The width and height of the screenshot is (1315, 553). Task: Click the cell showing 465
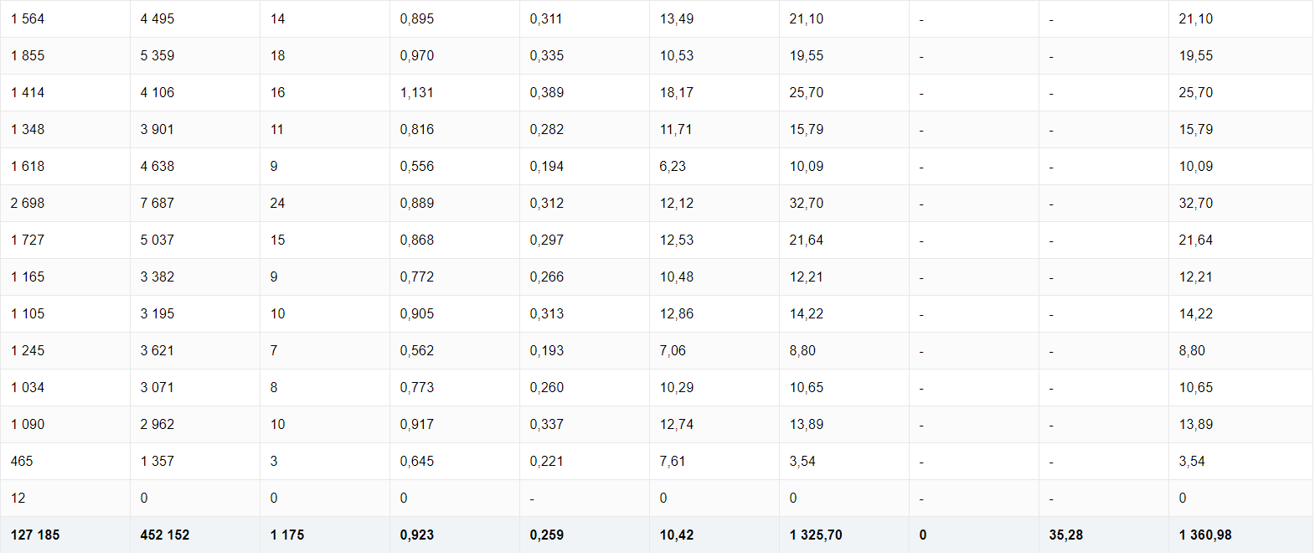[65, 461]
